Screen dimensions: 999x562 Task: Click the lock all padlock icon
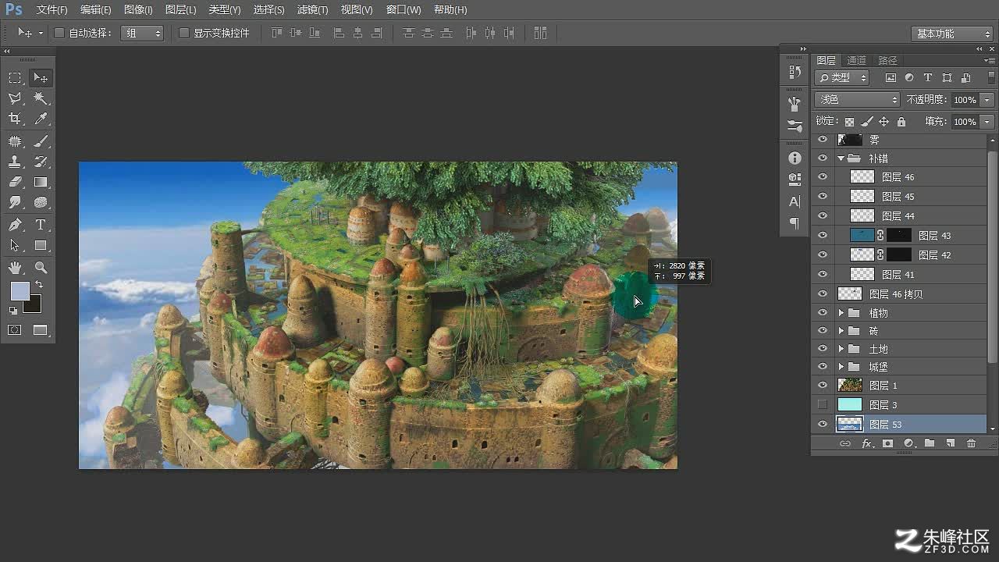click(901, 122)
